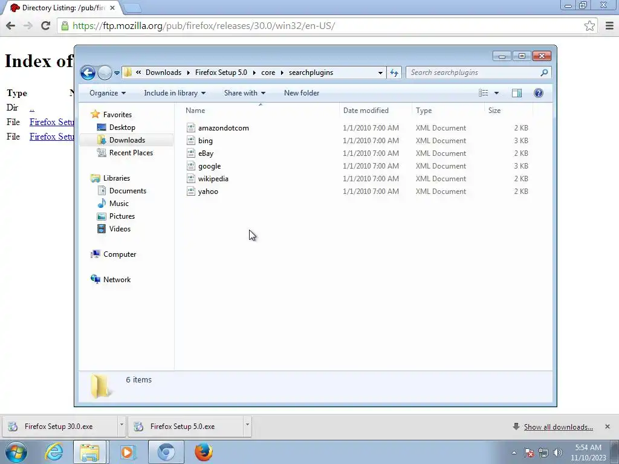Open the Organize menu
Screen dimensions: 619x464
coord(108,93)
